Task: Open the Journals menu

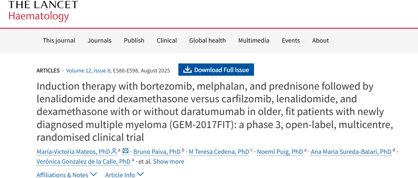Action: pos(99,41)
